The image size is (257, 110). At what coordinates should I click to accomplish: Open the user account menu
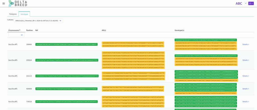[251, 3]
